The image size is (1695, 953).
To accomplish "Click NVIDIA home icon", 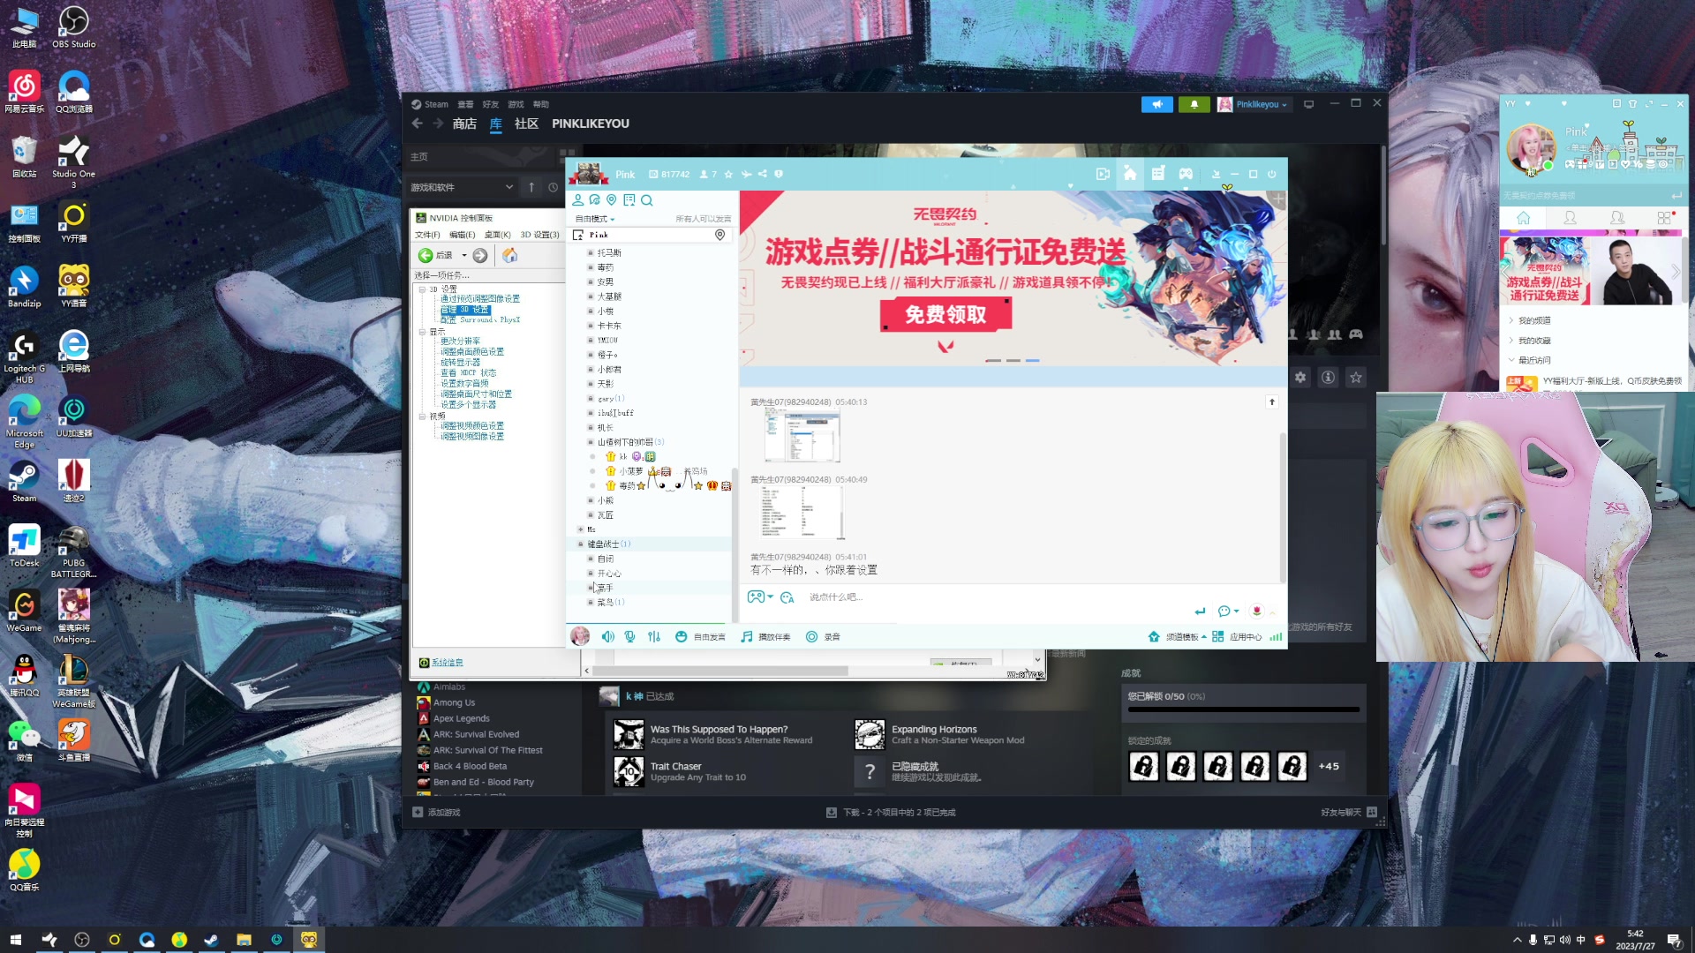I will 510,256.
